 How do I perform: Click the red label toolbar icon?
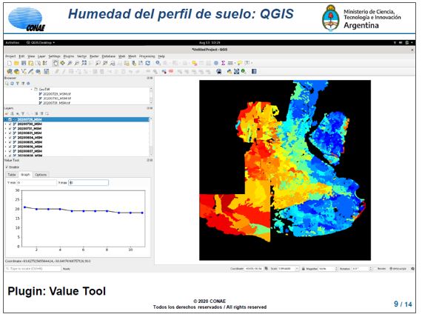(x=171, y=72)
